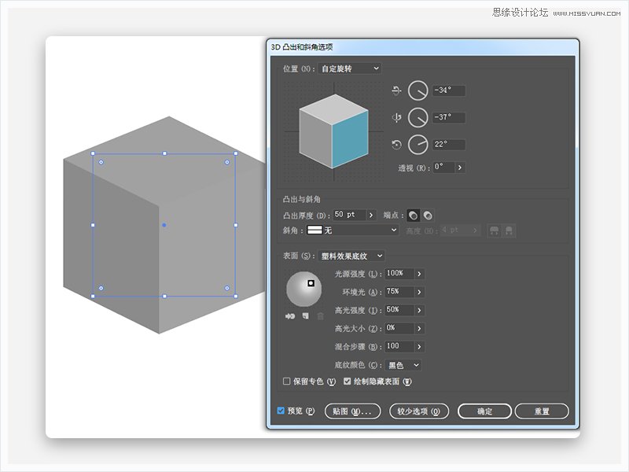This screenshot has width=629, height=472.
Task: Select the hollow cap (端点) icon
Action: click(428, 216)
